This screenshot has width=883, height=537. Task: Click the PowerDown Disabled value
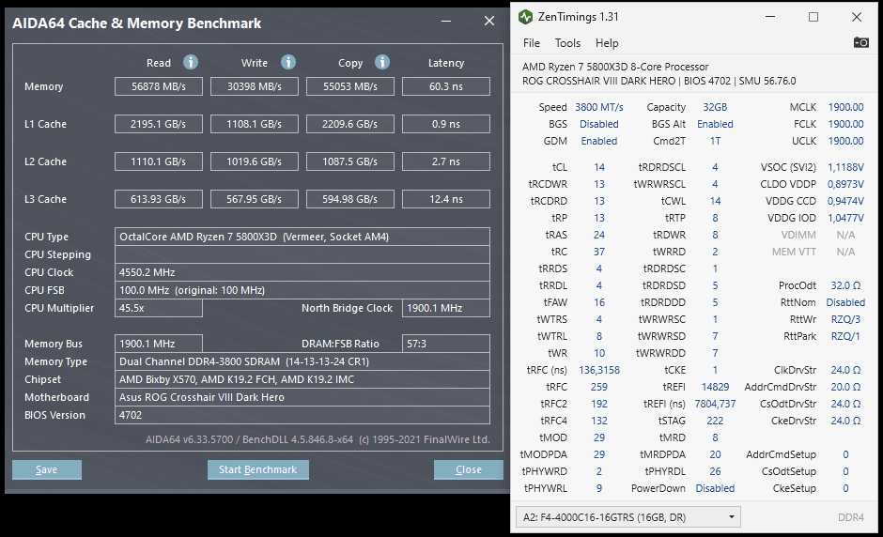(715, 488)
